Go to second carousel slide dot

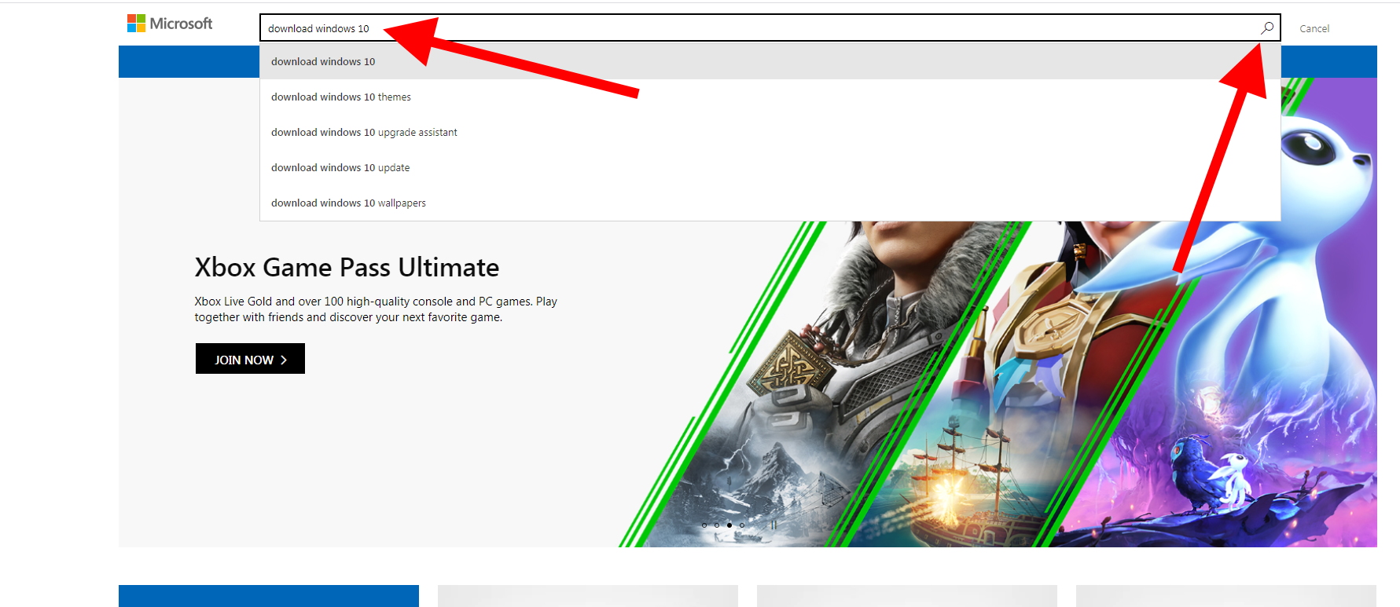pos(717,525)
